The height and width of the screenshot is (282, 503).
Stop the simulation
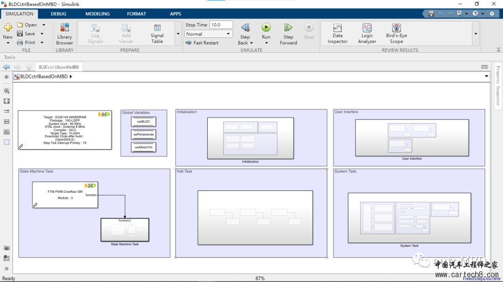pyautogui.click(x=309, y=32)
